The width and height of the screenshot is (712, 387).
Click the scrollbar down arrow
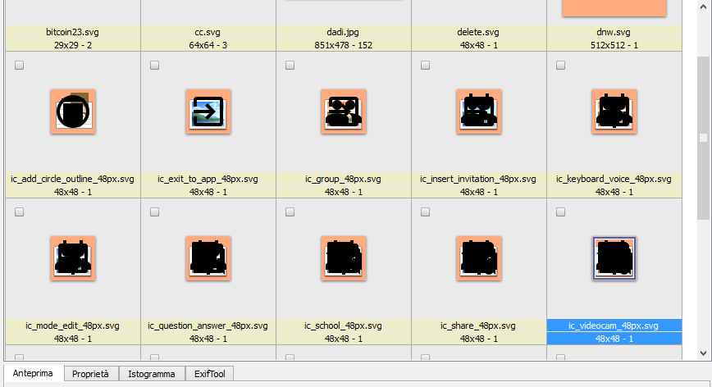(703, 353)
